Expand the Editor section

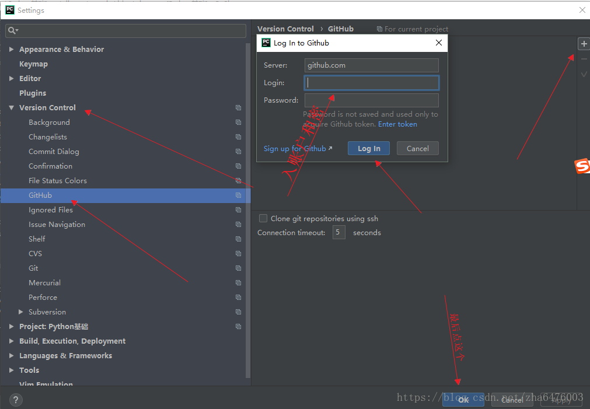point(11,78)
